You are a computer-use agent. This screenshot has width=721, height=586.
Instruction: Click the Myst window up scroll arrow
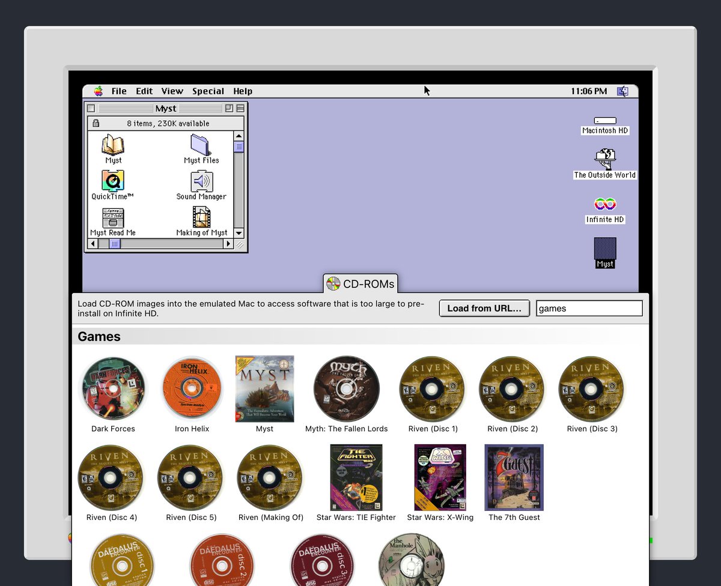239,136
